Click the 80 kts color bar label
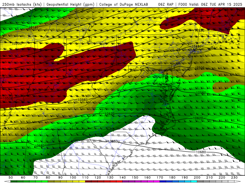 click(x=48, y=178)
